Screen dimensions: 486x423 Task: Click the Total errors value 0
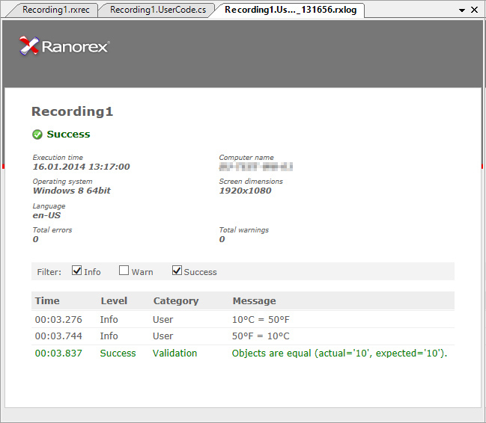point(36,239)
